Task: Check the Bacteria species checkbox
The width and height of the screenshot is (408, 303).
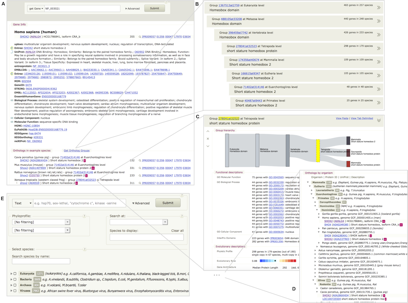Action: click(15, 279)
